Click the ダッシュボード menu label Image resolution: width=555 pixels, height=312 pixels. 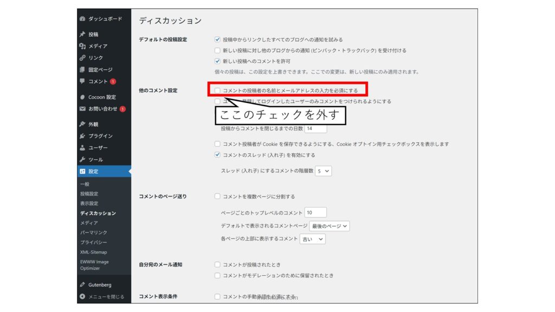click(105, 19)
